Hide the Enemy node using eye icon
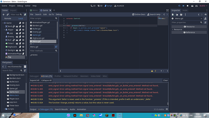Viewport: 209px width, 118px height. point(23,36)
